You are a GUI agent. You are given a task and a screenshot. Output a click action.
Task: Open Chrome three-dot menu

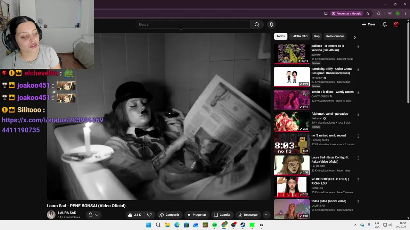pyautogui.click(x=405, y=13)
